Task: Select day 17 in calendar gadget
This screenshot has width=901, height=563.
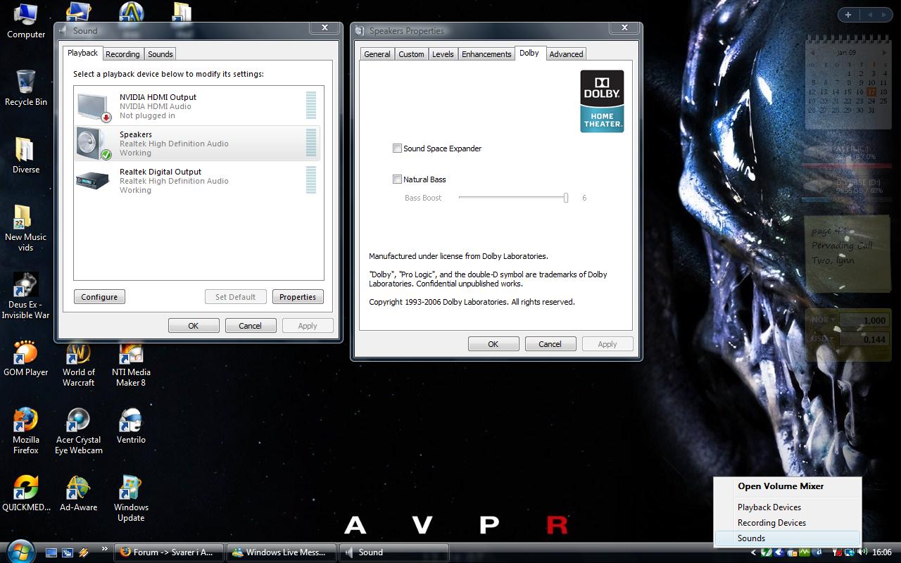Action: point(871,91)
